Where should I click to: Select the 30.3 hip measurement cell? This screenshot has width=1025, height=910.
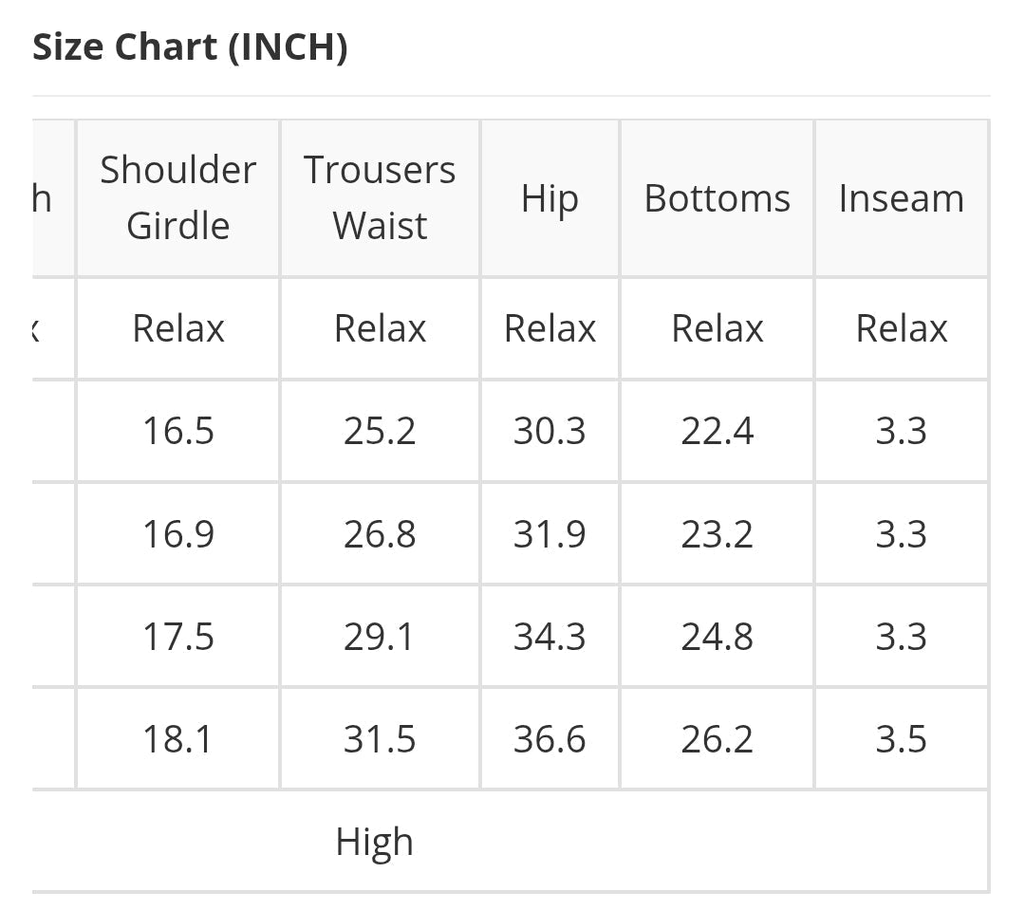550,431
